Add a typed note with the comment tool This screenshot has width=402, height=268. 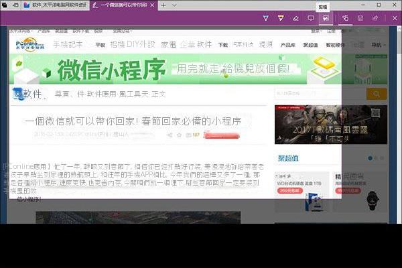click(x=311, y=18)
